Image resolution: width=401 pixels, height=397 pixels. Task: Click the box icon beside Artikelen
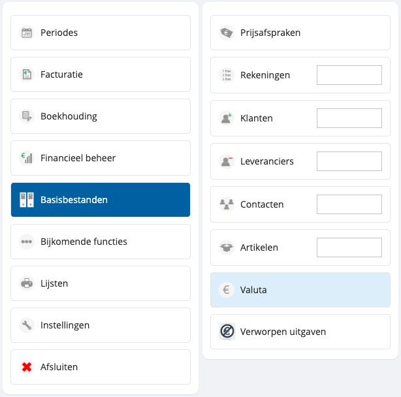pos(226,247)
